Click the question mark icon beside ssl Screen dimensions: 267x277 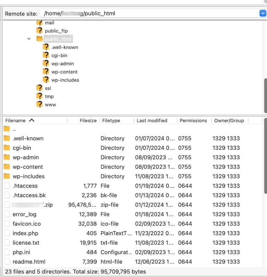coord(39,88)
